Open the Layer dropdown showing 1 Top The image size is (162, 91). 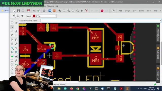coord(44,16)
